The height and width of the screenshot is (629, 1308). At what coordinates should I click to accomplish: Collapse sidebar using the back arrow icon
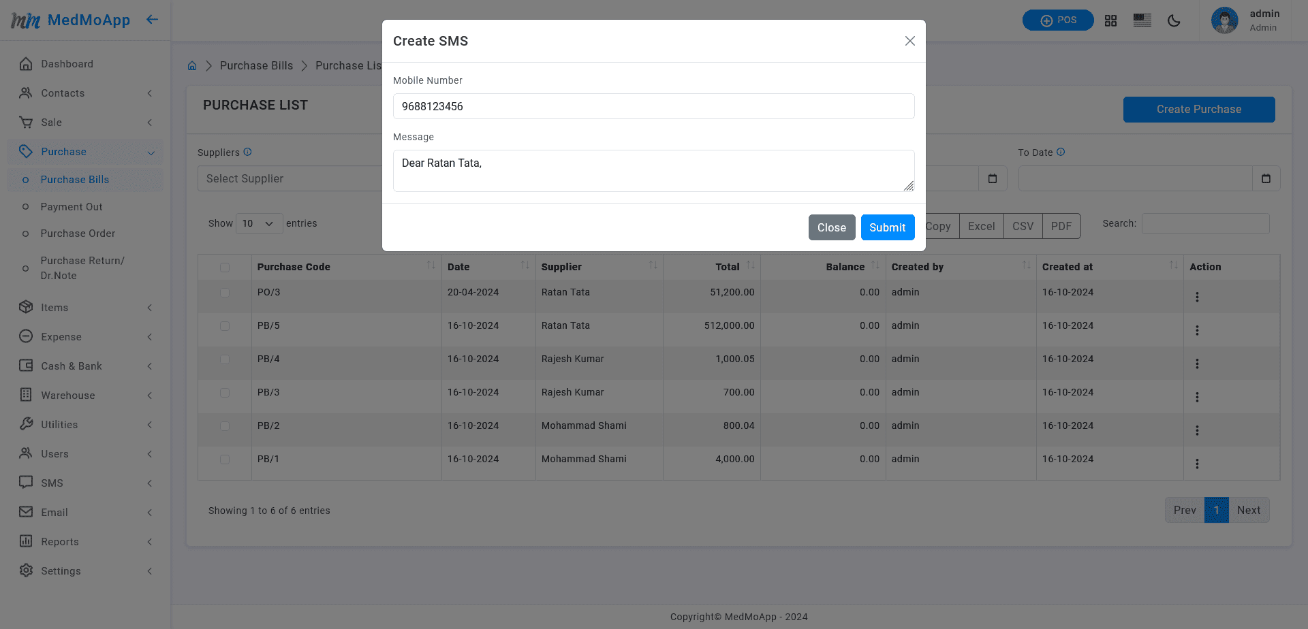[152, 20]
